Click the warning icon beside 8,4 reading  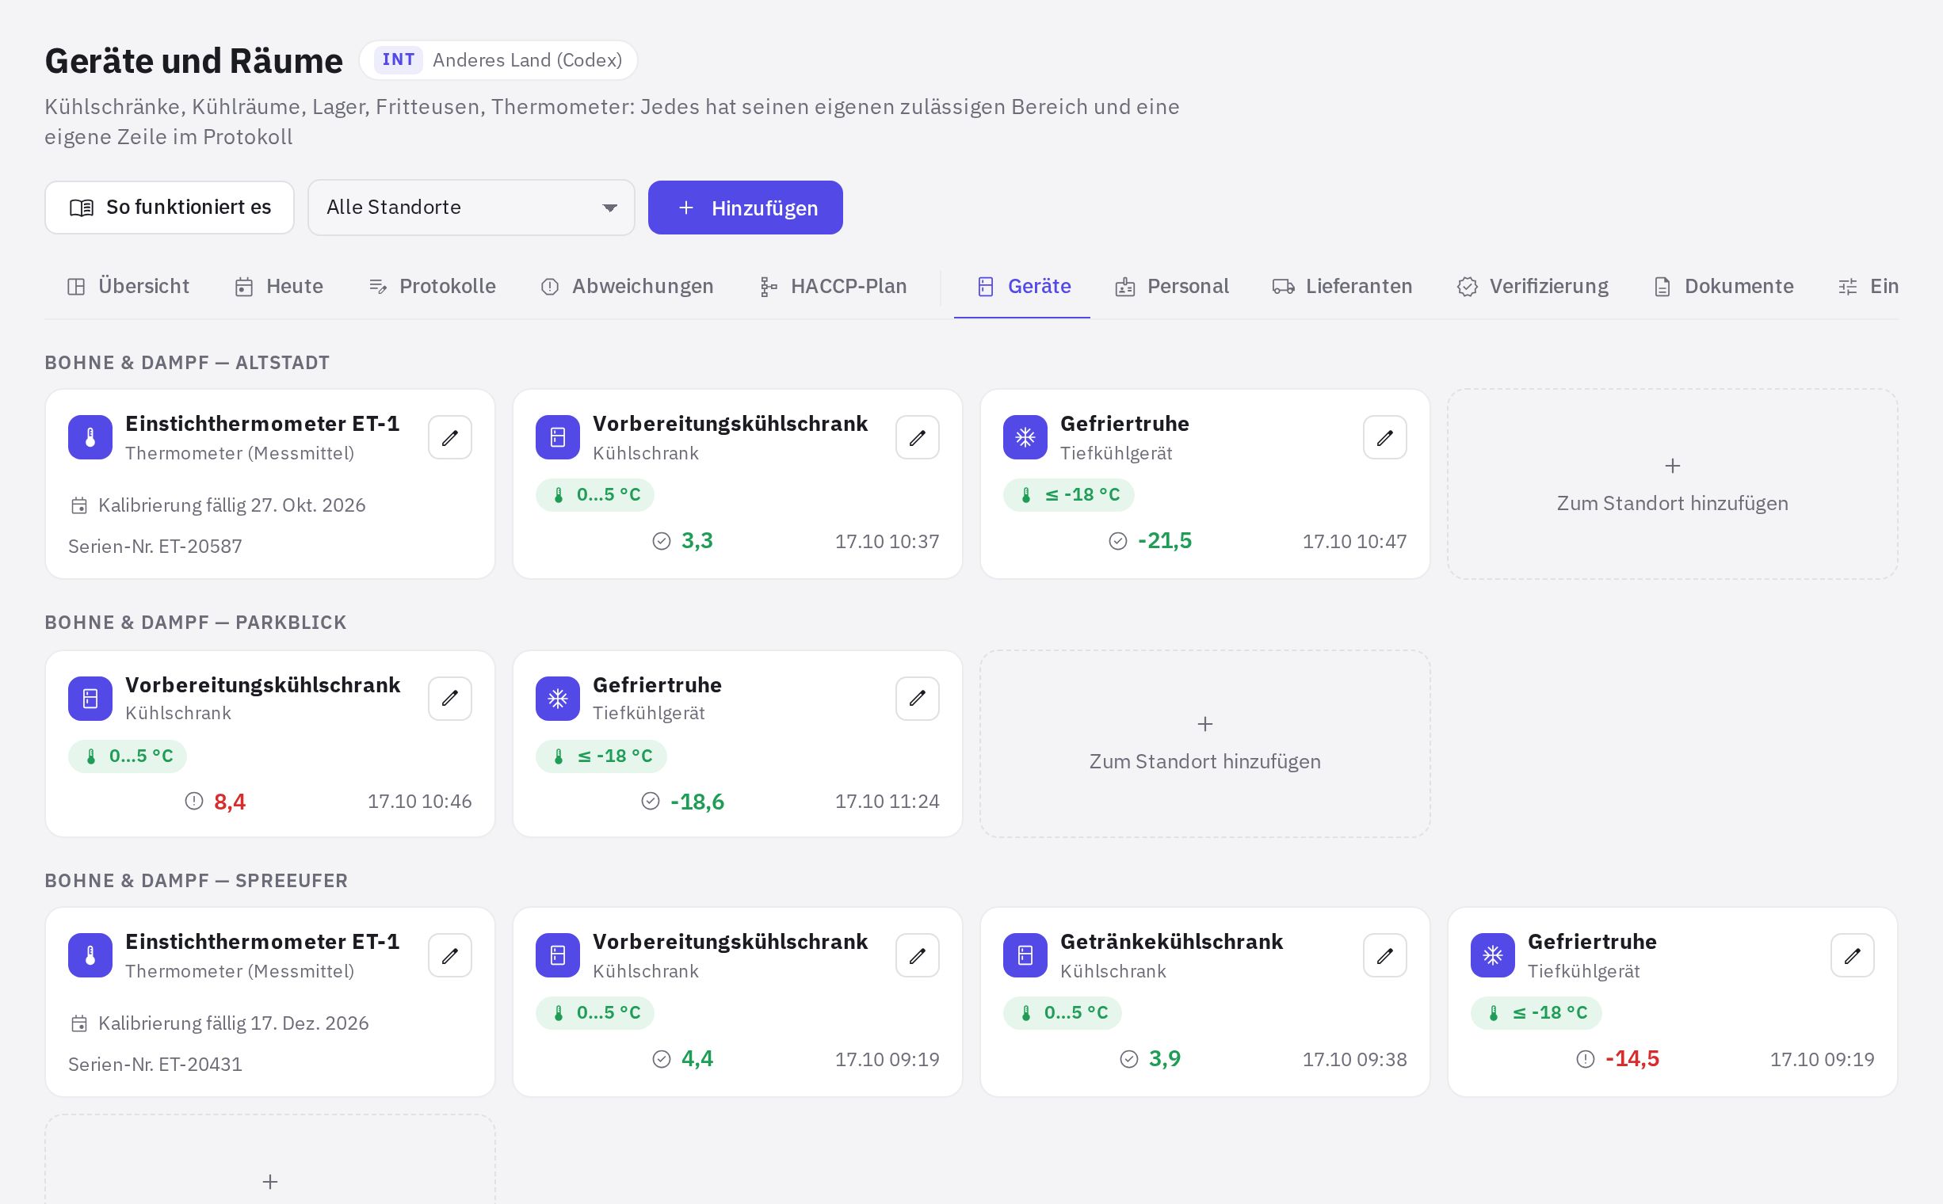click(x=193, y=801)
